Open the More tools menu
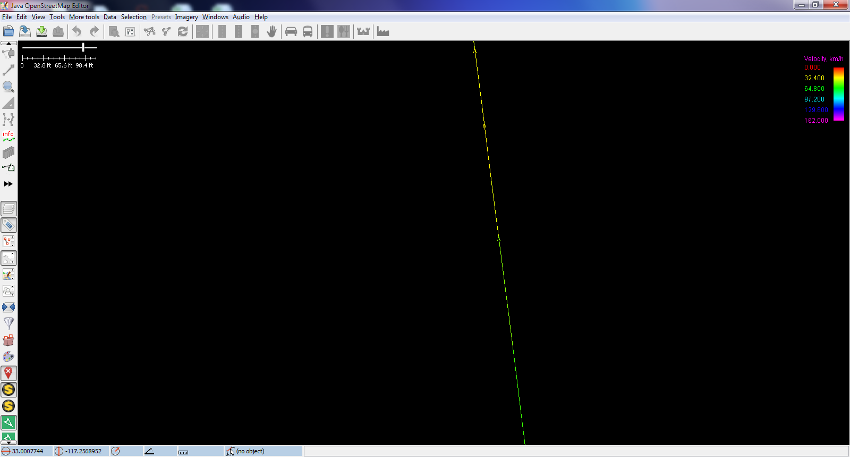The image size is (850, 457). click(84, 17)
